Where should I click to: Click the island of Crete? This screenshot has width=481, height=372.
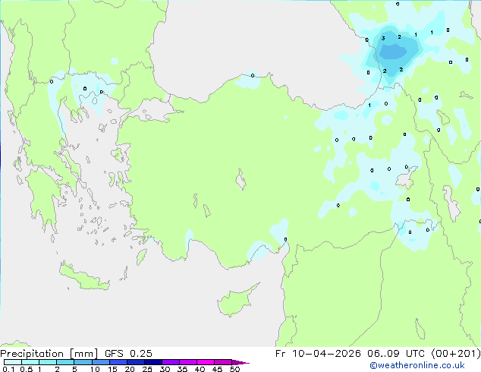(84, 277)
